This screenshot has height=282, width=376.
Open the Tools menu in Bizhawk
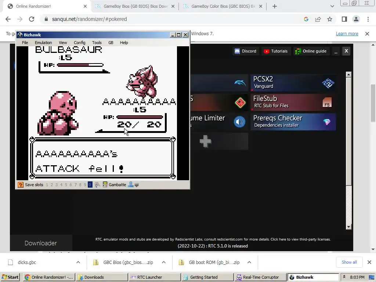[97, 43]
